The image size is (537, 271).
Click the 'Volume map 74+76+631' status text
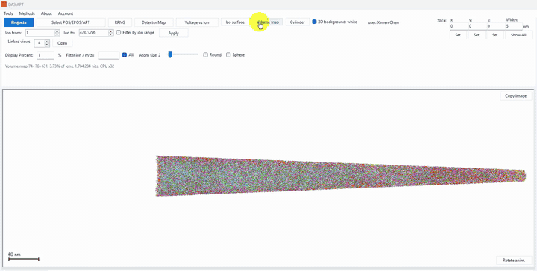tap(60, 66)
